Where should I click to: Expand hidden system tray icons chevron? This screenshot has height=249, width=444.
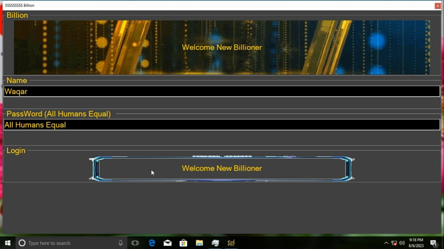[386, 243]
